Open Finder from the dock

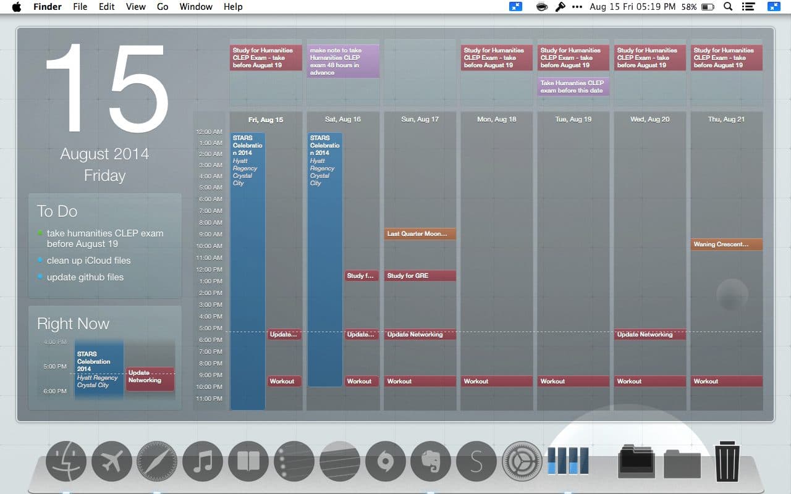tap(66, 461)
